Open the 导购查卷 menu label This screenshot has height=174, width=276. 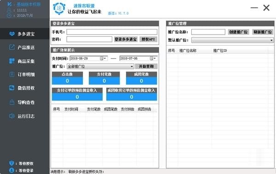click(26, 102)
